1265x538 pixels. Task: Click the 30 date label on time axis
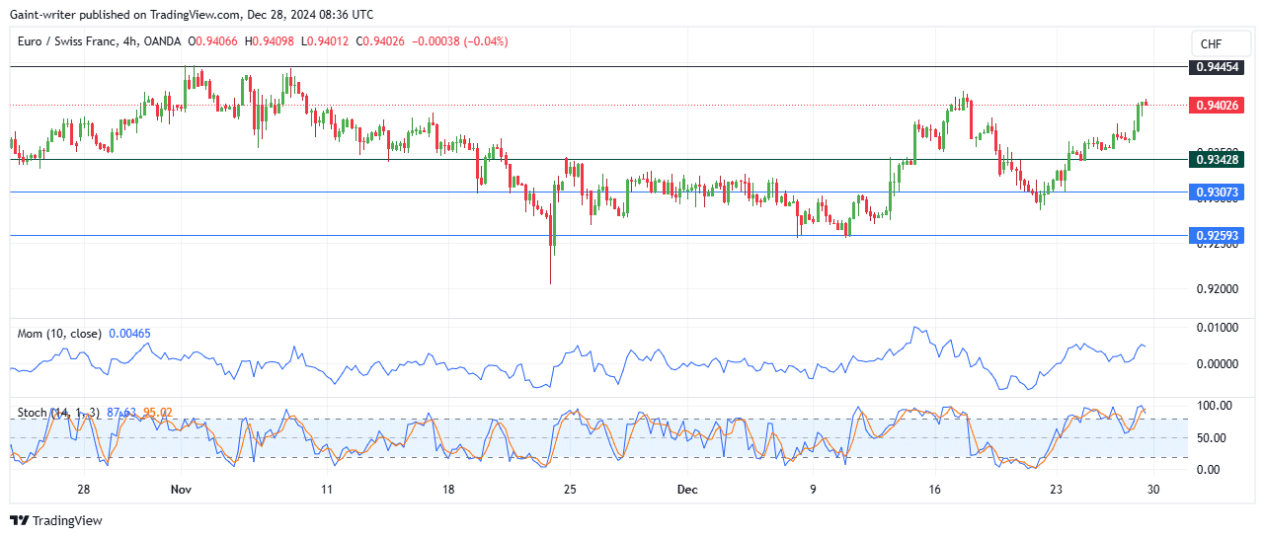(x=1152, y=490)
